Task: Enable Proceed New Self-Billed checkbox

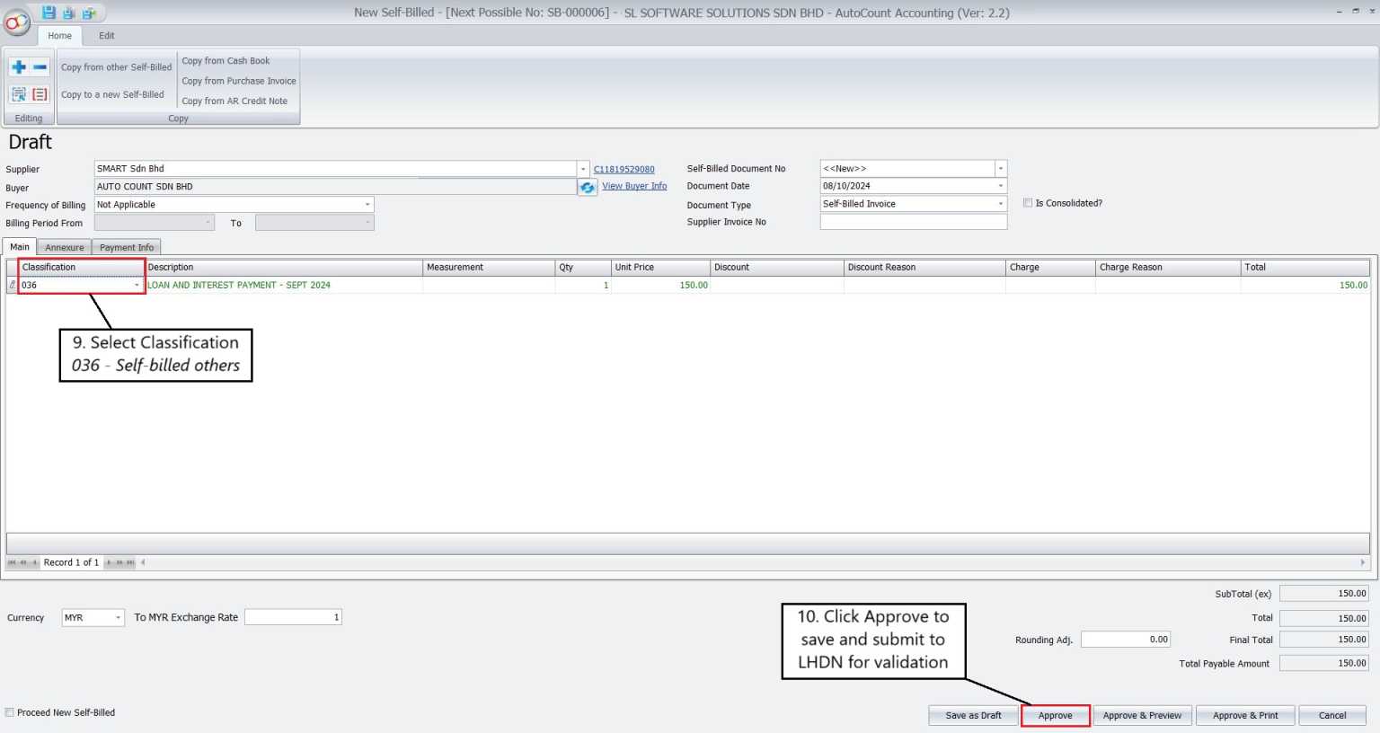Action: click(x=10, y=712)
